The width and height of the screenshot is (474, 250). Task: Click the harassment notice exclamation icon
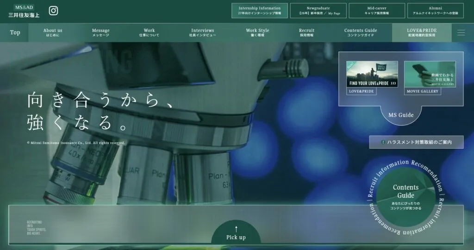pos(383,142)
